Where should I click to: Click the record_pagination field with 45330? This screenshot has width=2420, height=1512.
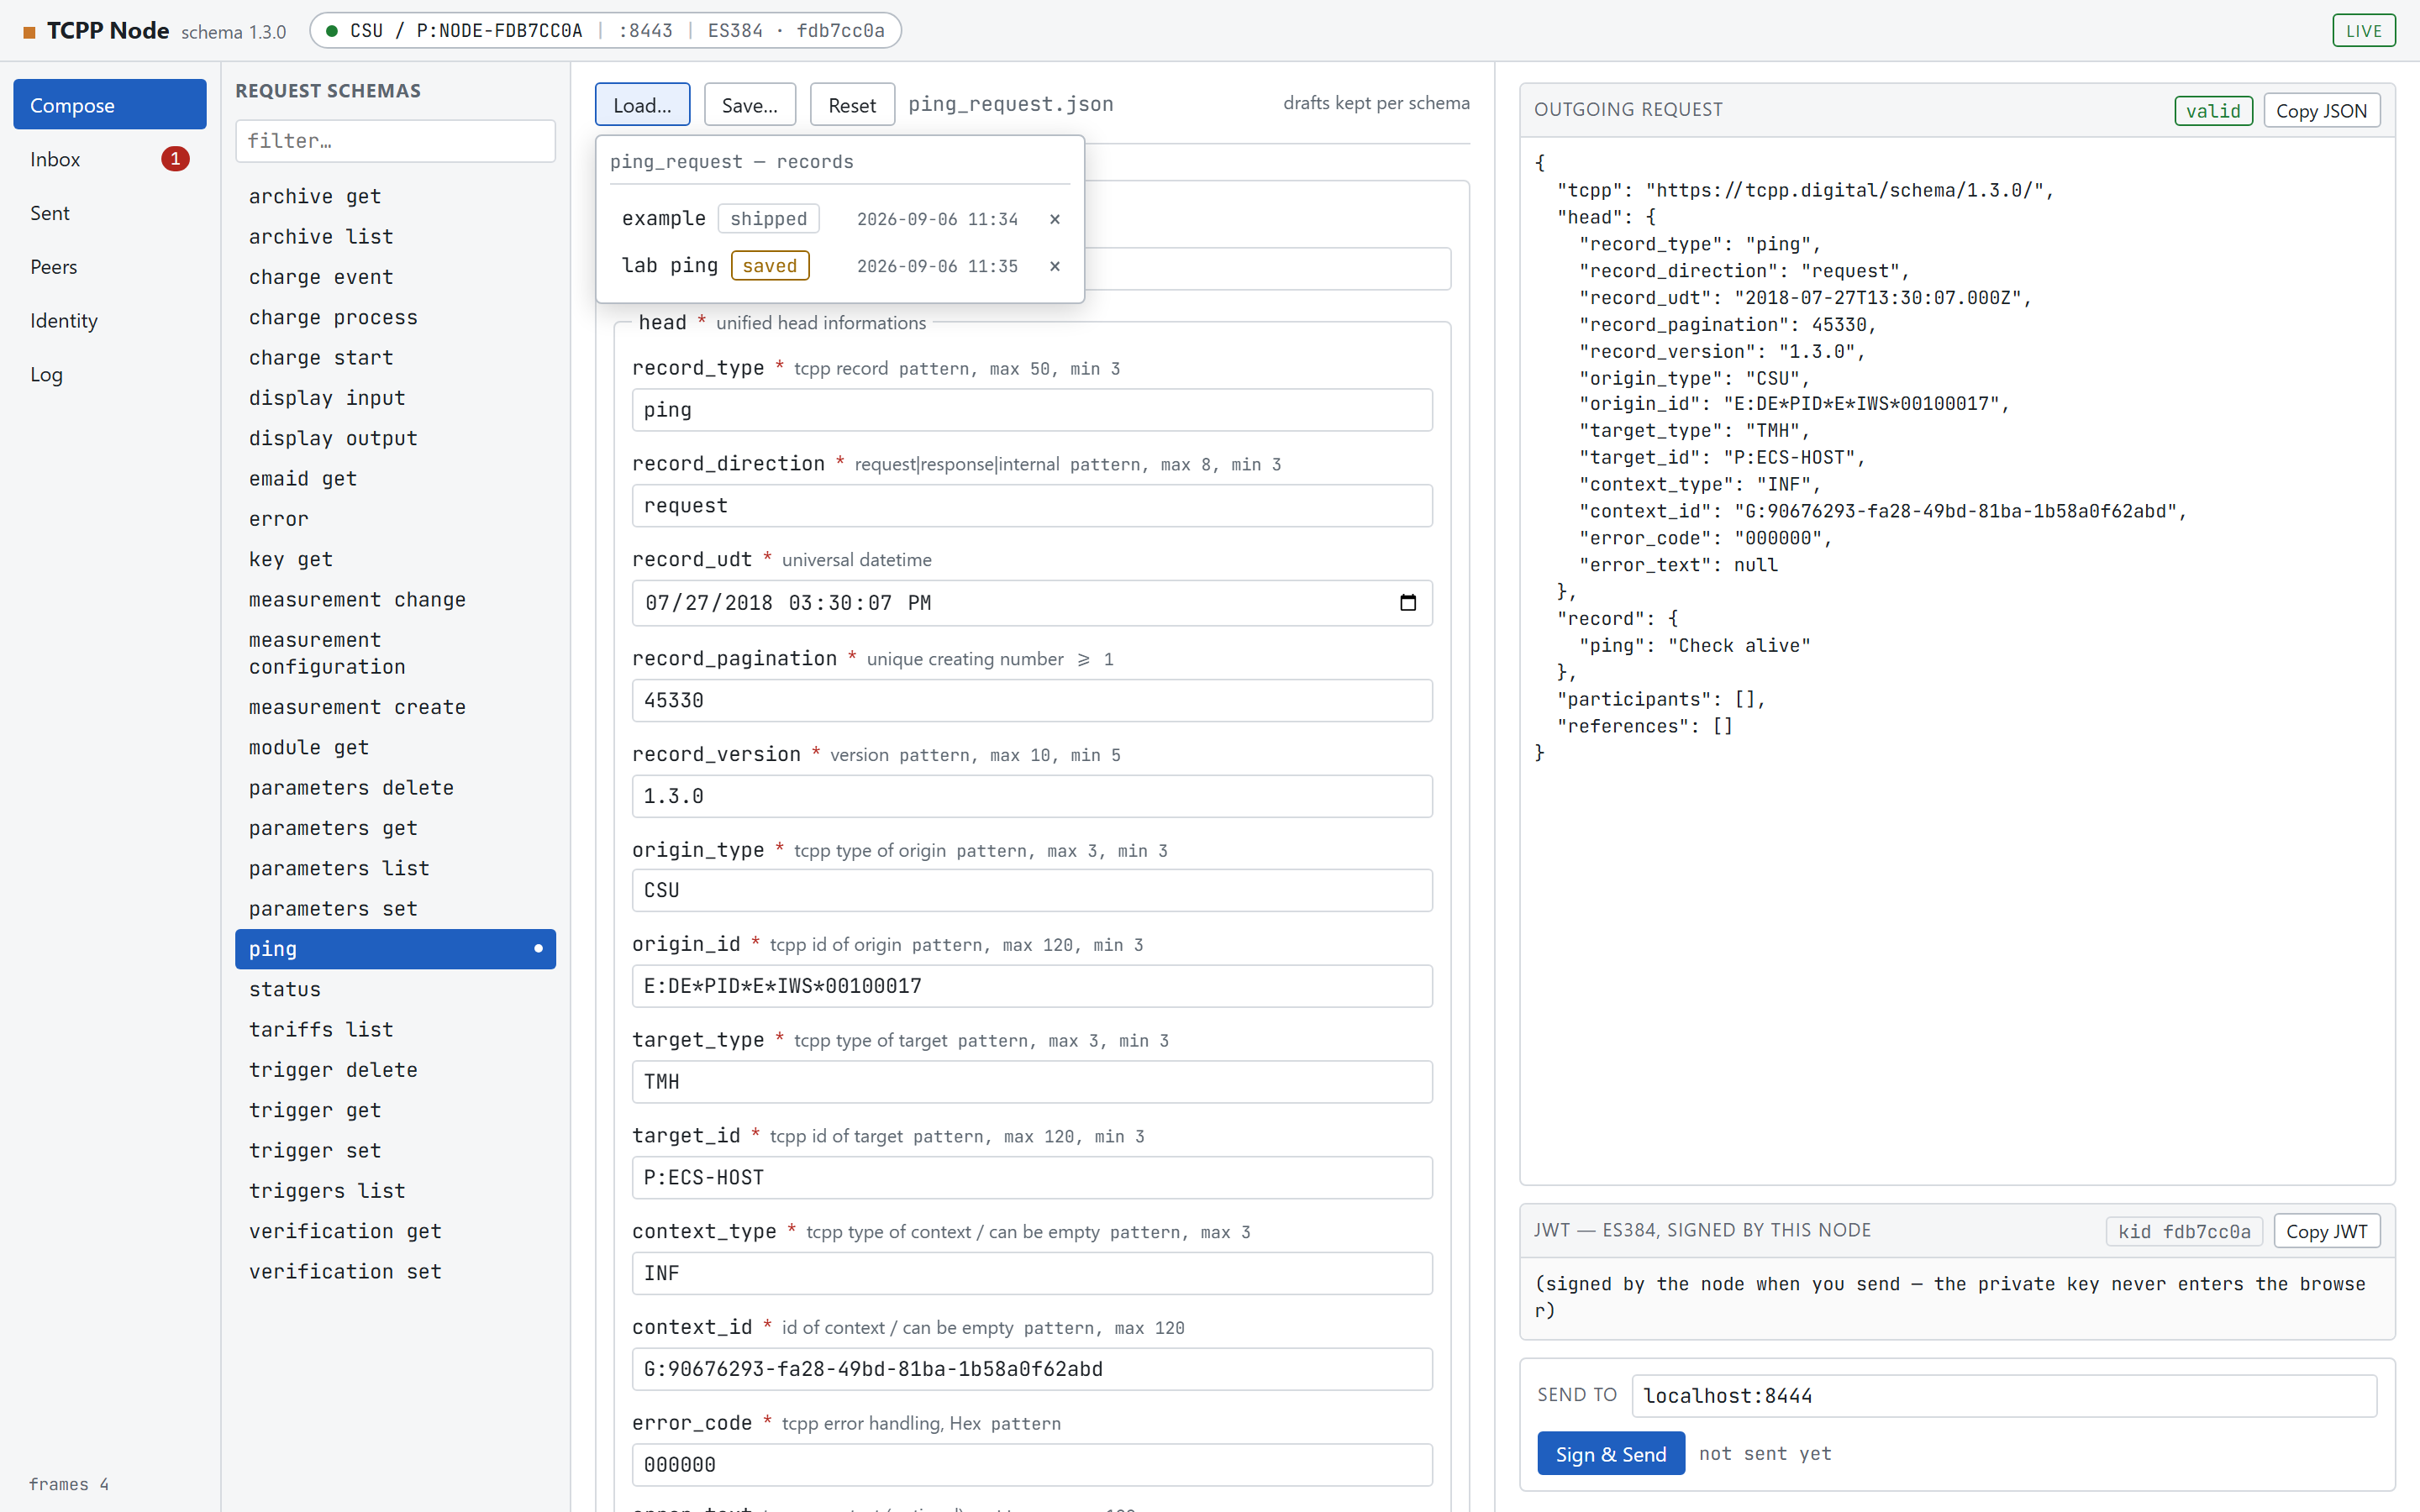tap(1032, 701)
